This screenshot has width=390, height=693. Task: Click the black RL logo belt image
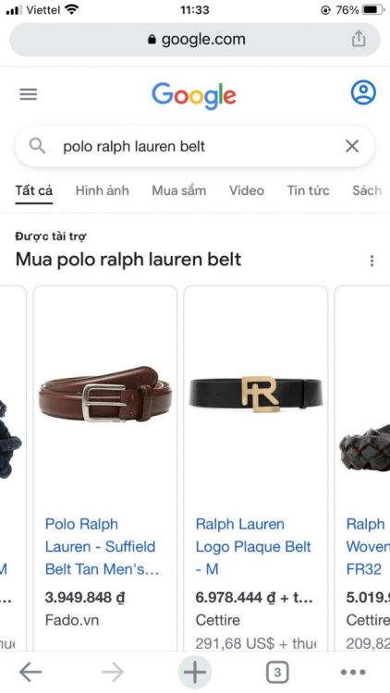tap(256, 394)
